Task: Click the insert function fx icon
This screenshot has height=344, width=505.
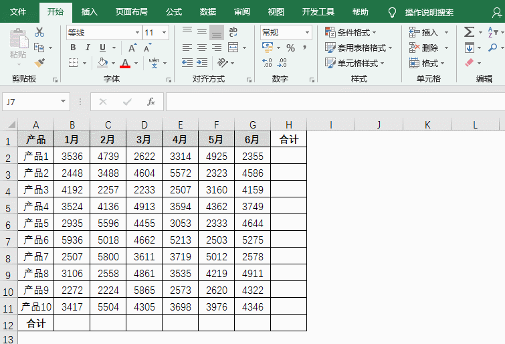Action: pos(150,102)
